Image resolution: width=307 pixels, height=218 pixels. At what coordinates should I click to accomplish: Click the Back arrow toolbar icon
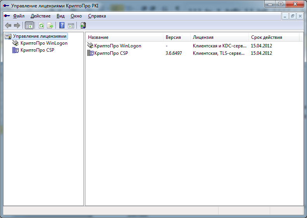coord(8,26)
